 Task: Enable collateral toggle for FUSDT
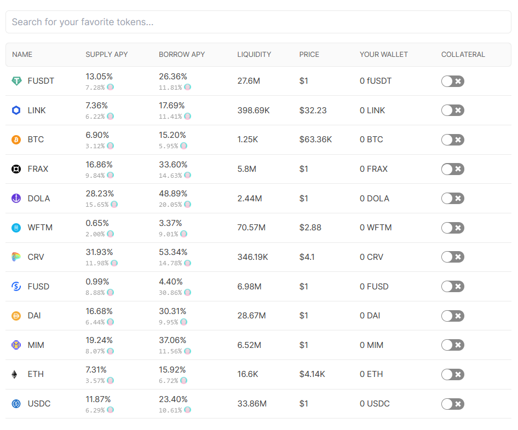453,81
